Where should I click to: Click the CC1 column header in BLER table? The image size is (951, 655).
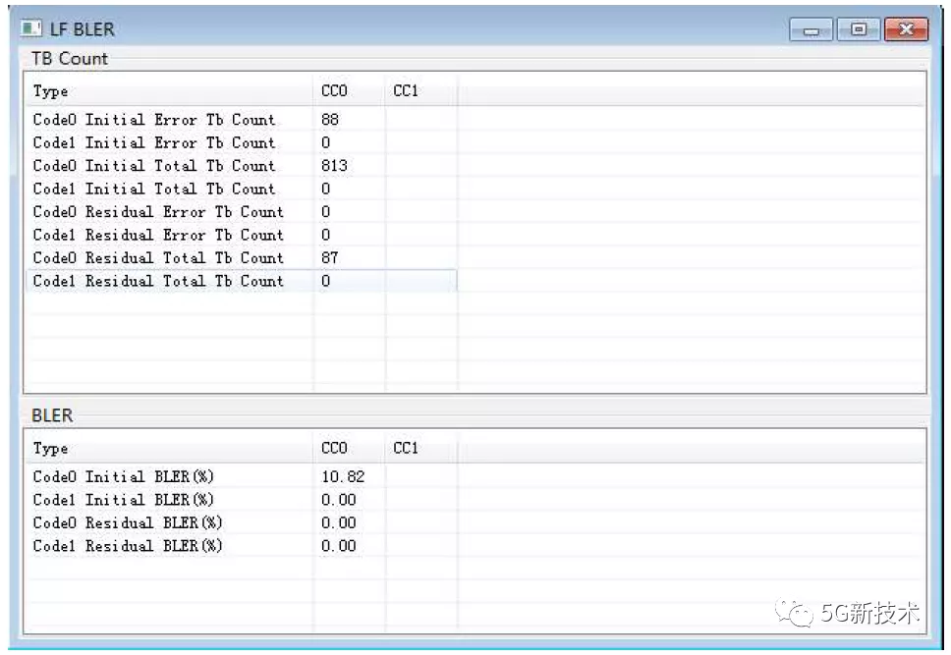pyautogui.click(x=420, y=448)
